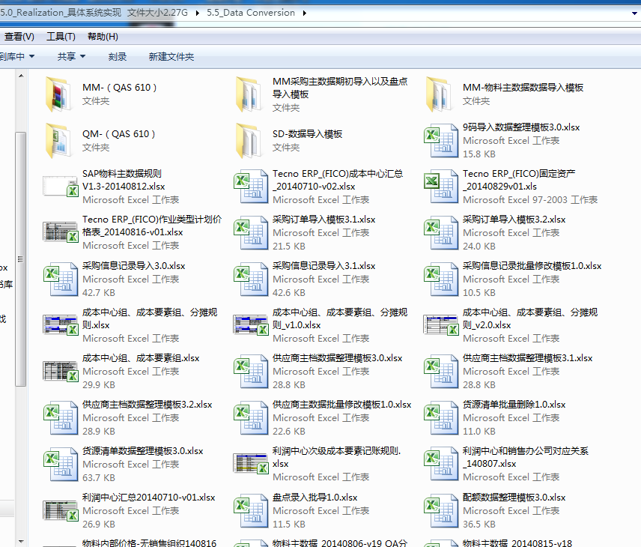Click the navigation pane scroll up arrow

21,76
